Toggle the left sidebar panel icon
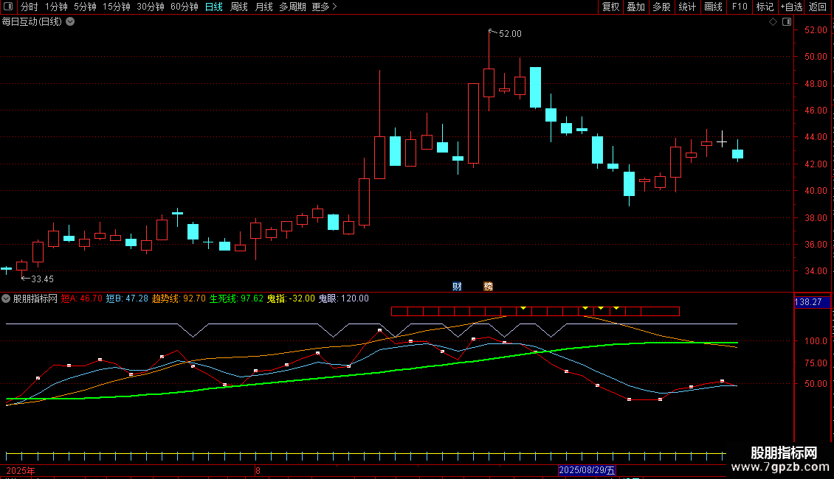The image size is (834, 479). 8,7
